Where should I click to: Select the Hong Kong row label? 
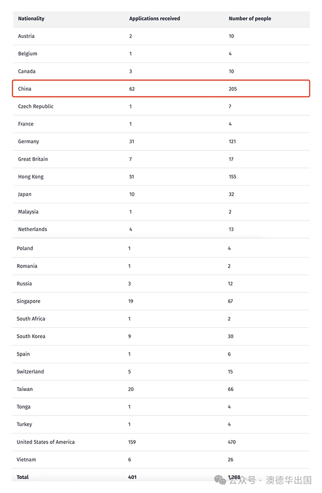pyautogui.click(x=31, y=176)
